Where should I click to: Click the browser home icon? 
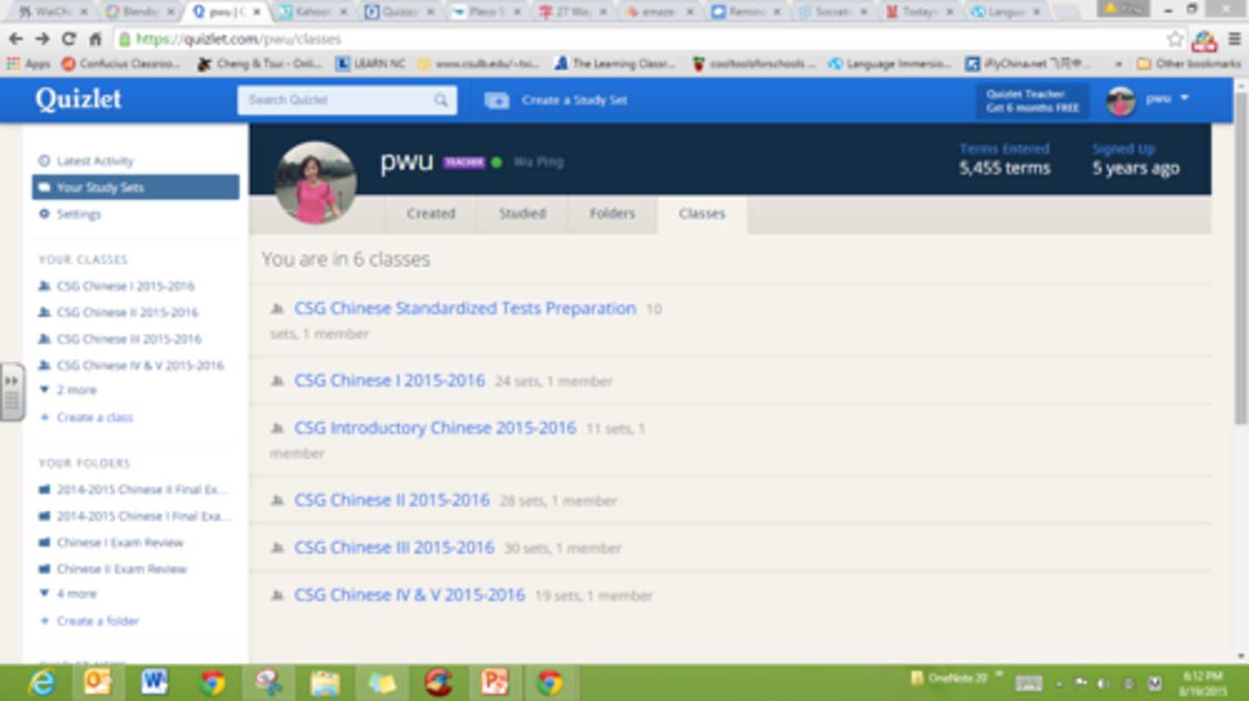95,39
